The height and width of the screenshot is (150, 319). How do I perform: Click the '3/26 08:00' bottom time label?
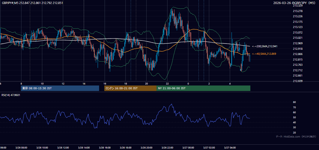tap(21, 148)
